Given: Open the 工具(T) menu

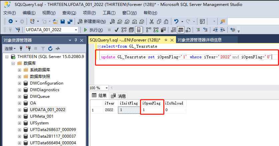Looking at the screenshot, I should coord(109,13).
